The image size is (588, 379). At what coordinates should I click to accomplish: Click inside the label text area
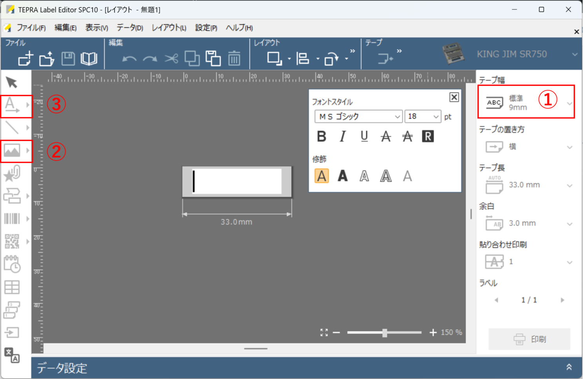pyautogui.click(x=237, y=181)
